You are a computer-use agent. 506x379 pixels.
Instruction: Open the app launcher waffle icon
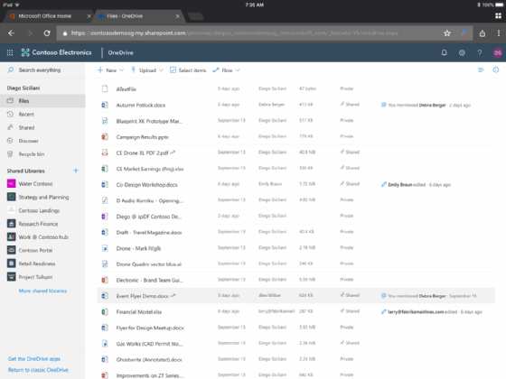10,52
